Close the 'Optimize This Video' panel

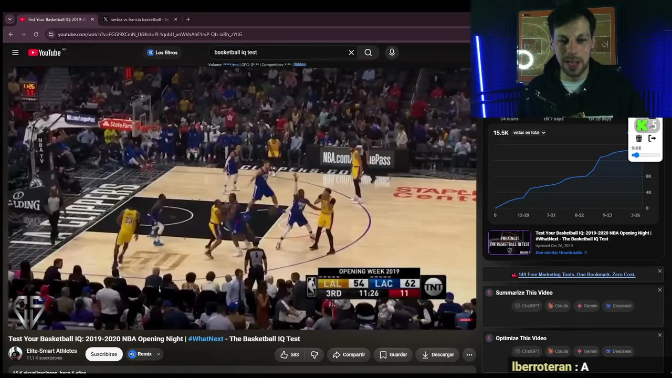click(x=660, y=335)
